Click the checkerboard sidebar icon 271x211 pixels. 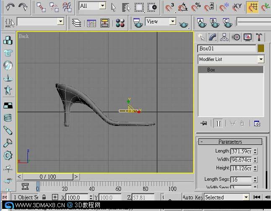tap(8, 105)
